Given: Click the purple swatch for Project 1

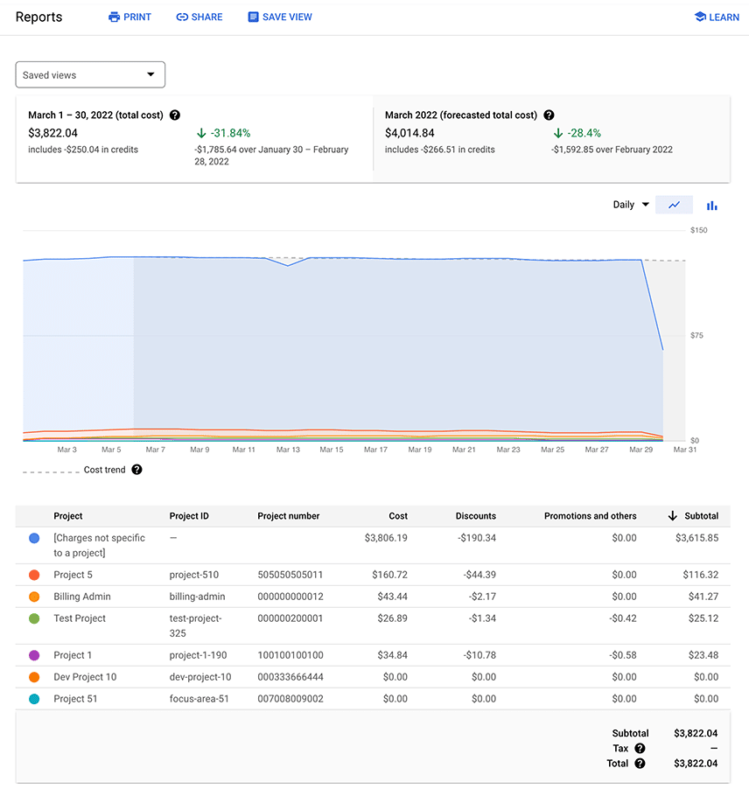Looking at the screenshot, I should (34, 655).
